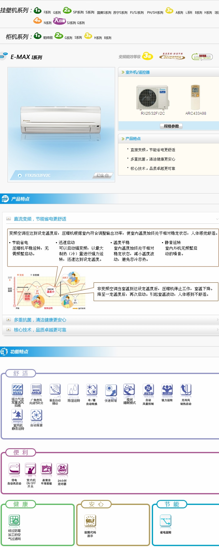This screenshot has width=219, height=547.
Task: Click the 停电自动再启动 icon
Action: point(14,469)
